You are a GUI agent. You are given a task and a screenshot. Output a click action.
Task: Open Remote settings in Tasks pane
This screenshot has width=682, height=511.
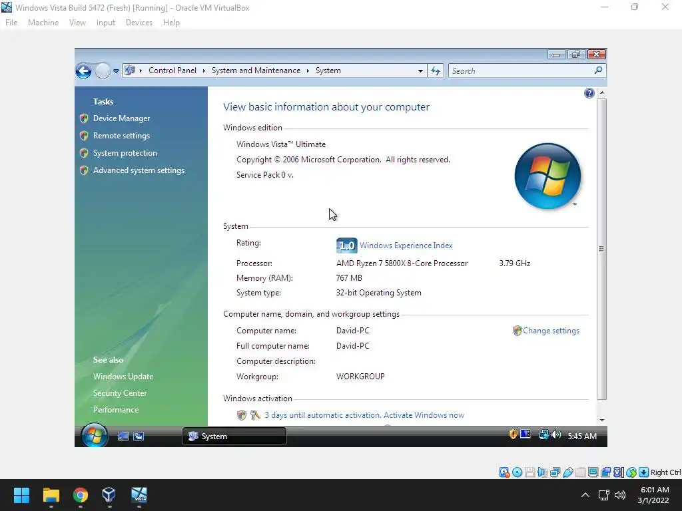(x=121, y=136)
